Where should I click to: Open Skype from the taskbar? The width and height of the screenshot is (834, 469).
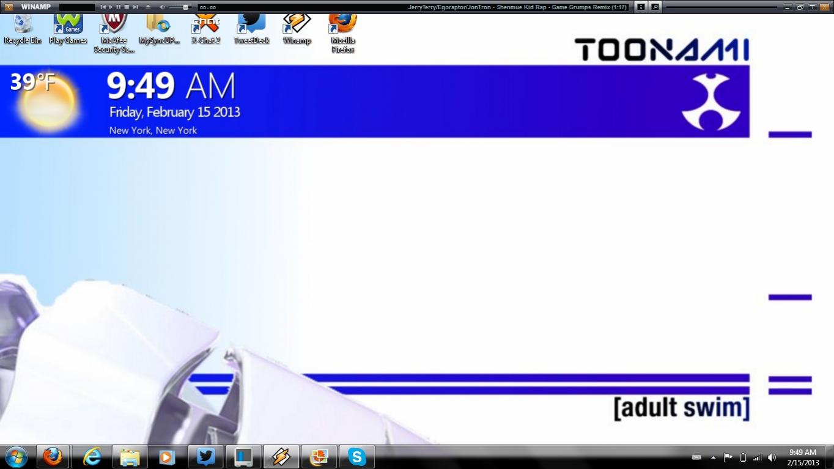point(356,457)
